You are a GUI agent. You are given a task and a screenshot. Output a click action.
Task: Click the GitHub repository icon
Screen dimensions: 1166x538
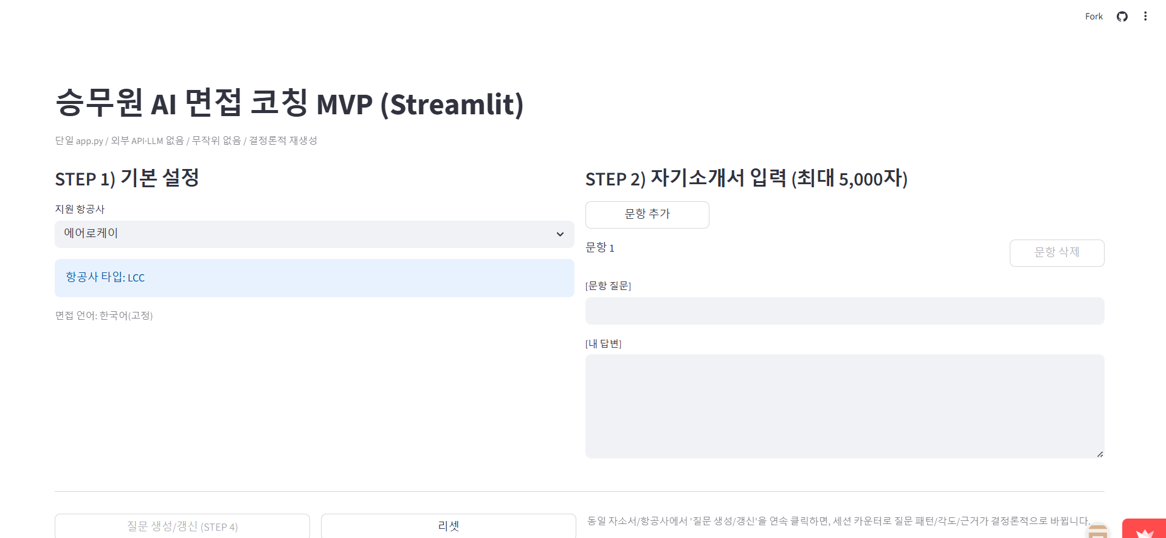pyautogui.click(x=1122, y=16)
